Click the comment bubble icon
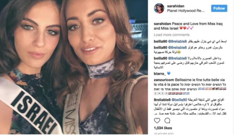 167,121
